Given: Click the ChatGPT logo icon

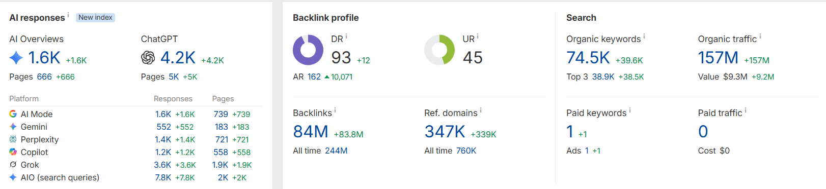Looking at the screenshot, I should coord(148,58).
